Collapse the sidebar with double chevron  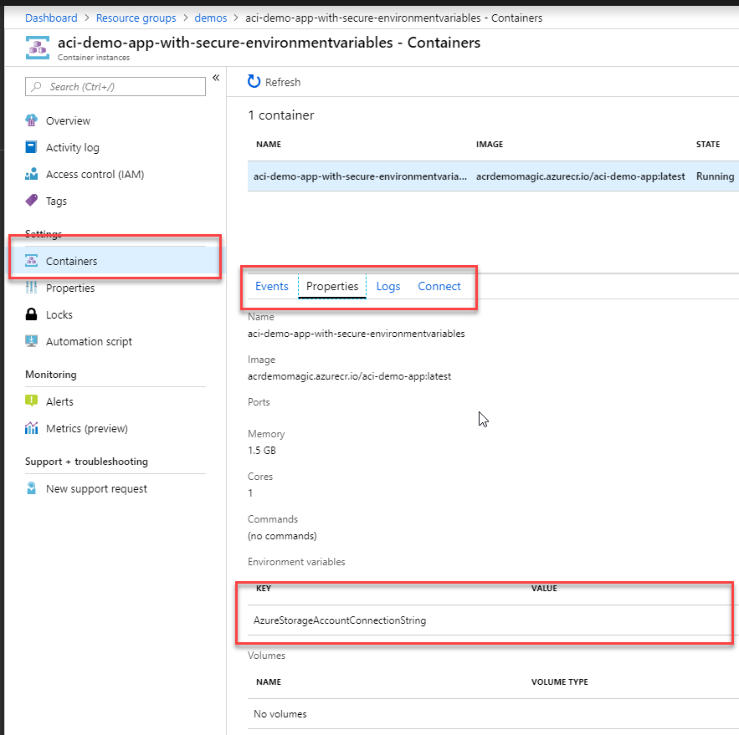[216, 78]
